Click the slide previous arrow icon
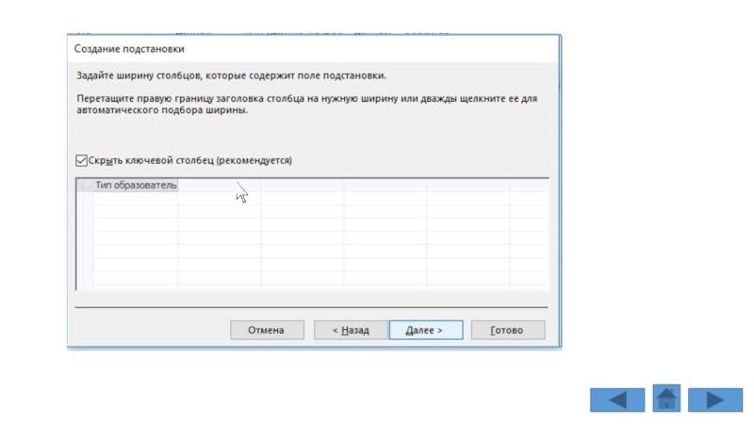Screen dimensions: 754x424 [x=617, y=400]
